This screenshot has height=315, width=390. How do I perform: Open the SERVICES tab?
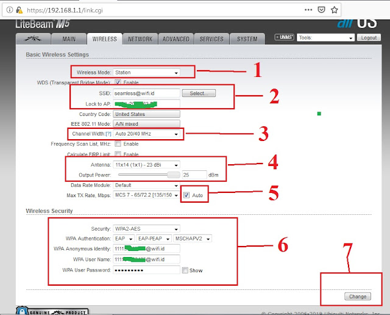(x=211, y=39)
